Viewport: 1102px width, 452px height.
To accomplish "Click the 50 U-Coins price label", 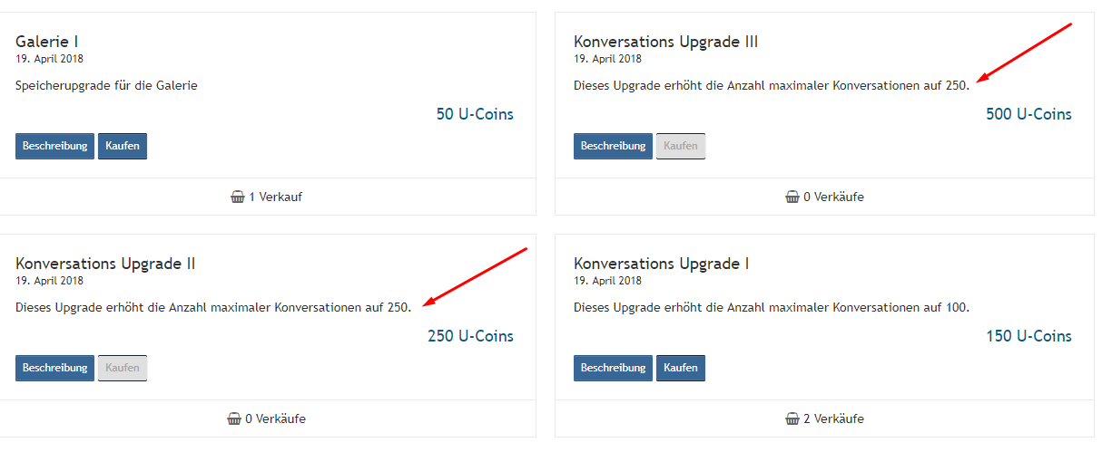I will [x=475, y=114].
